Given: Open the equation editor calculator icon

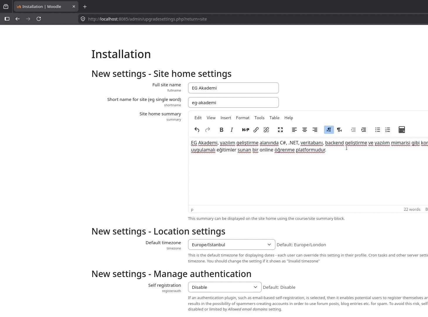Looking at the screenshot, I should [402, 130].
